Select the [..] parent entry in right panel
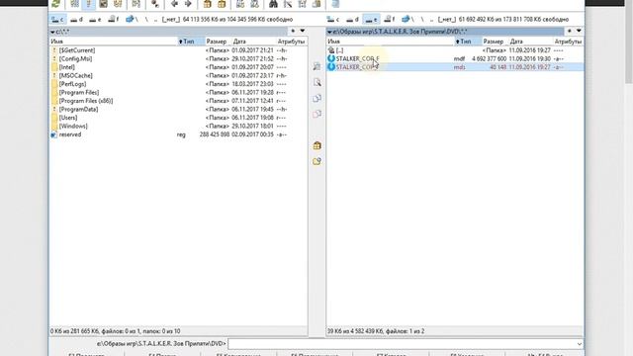633x356 pixels. 455,50
